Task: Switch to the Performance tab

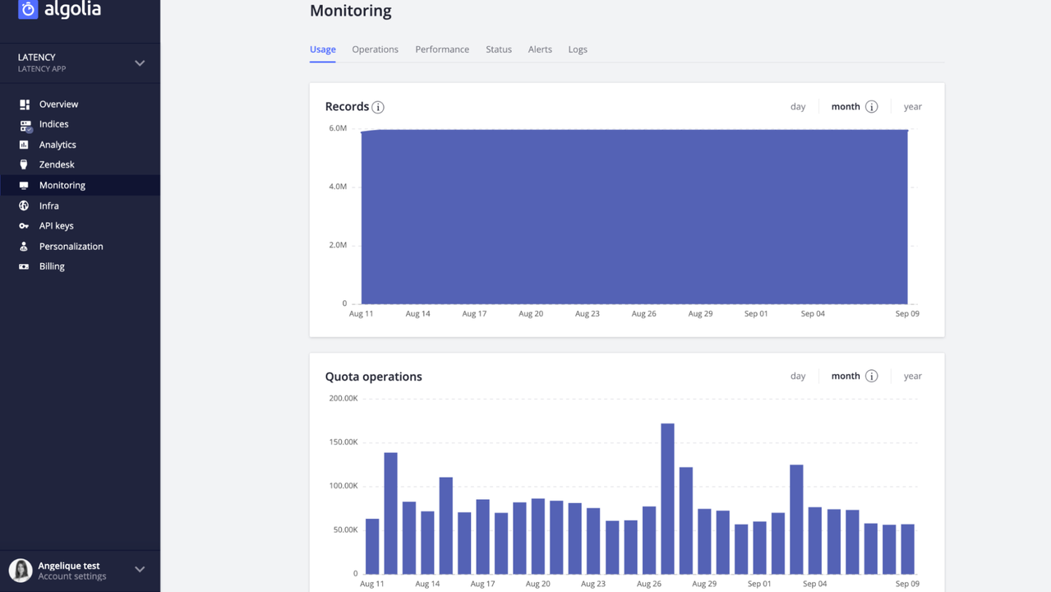Action: point(442,49)
